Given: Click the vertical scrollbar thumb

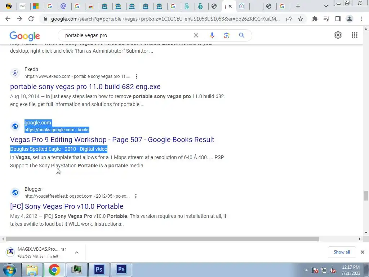Looking at the screenshot, I should [x=365, y=196].
